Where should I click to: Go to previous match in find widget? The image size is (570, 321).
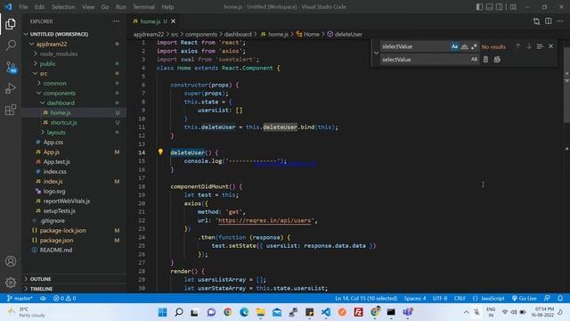tap(517, 46)
